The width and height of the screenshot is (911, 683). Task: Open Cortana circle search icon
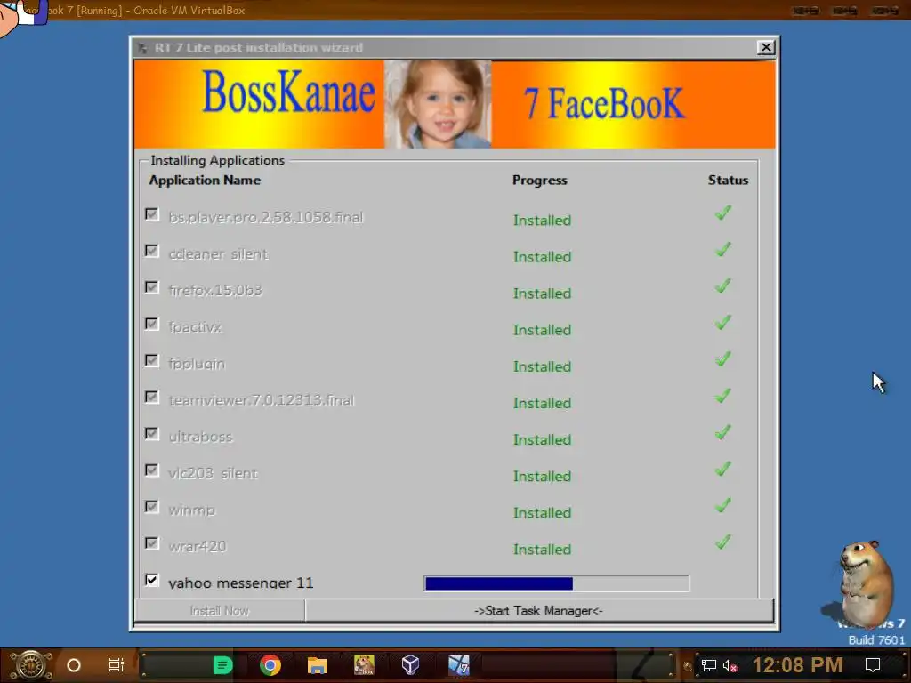(74, 665)
